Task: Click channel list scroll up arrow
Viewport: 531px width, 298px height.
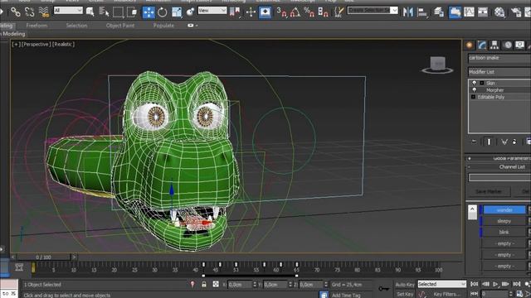Action: click(472, 209)
